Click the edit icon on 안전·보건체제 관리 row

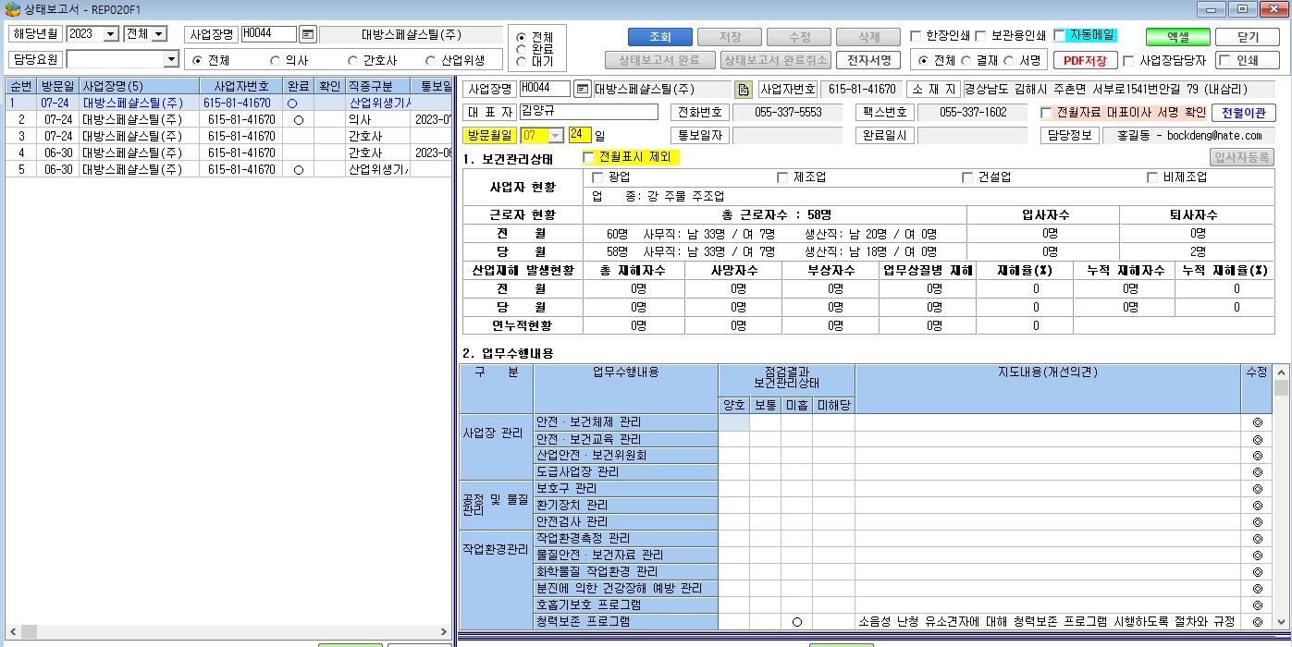(x=1257, y=422)
